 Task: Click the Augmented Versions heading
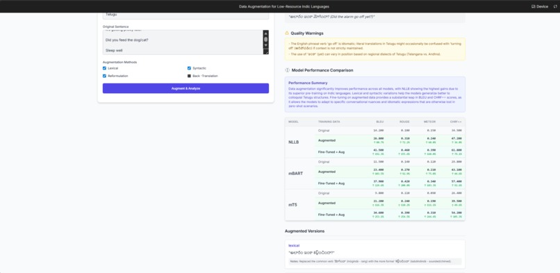point(304,231)
